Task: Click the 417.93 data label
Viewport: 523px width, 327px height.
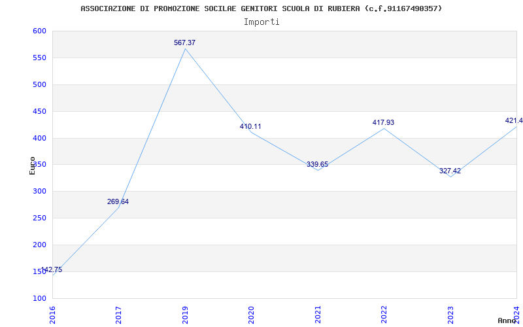Action: (x=383, y=122)
